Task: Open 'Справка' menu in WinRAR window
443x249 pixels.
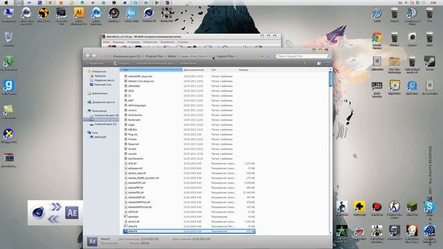Action: pyautogui.click(x=183, y=42)
